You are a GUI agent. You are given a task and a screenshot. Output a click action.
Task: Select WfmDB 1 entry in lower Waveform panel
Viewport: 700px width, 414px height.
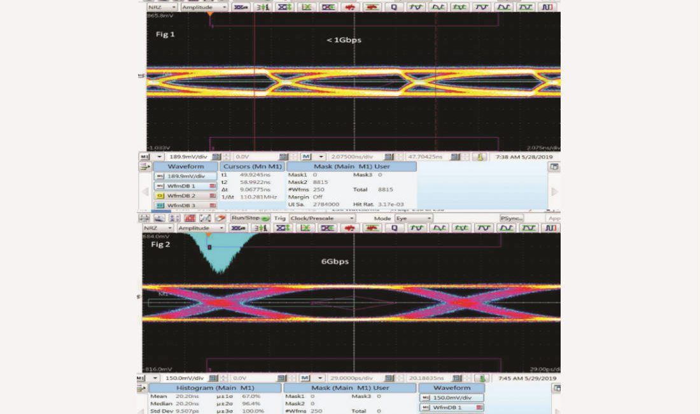(452, 407)
